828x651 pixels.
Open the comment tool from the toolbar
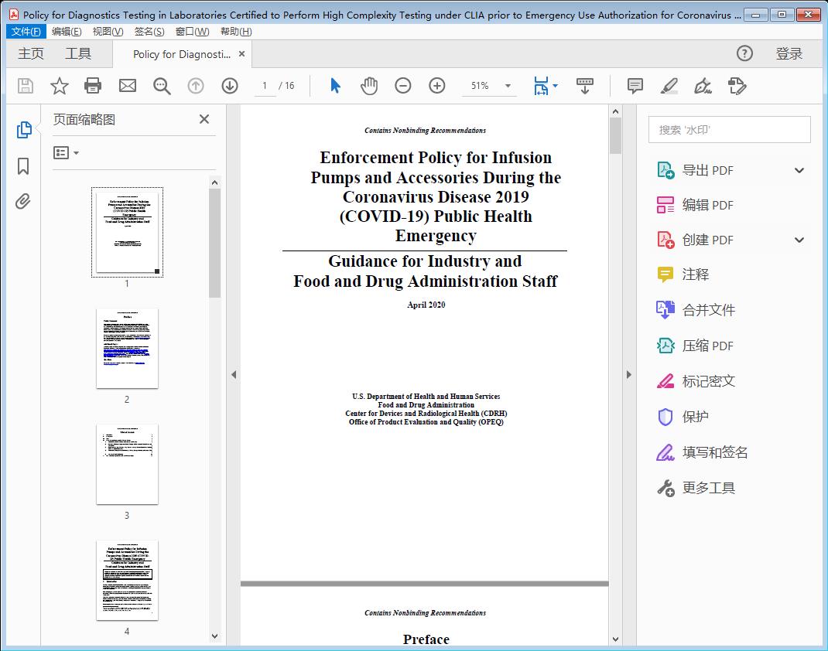[634, 86]
